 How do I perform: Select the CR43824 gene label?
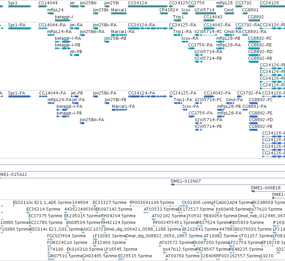tap(169, 10)
